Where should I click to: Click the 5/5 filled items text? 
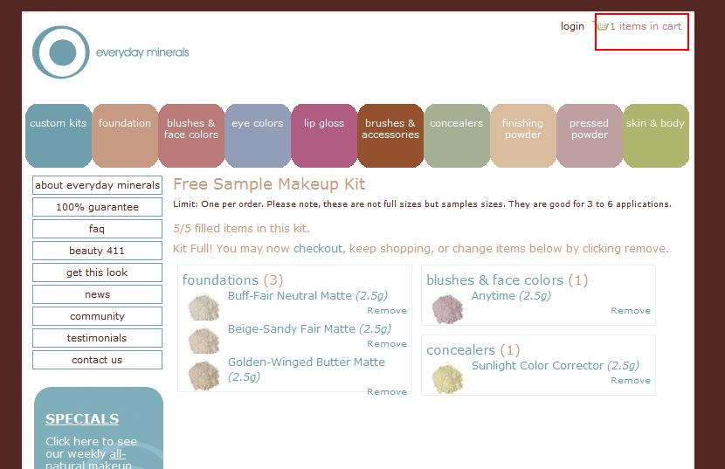(x=241, y=229)
